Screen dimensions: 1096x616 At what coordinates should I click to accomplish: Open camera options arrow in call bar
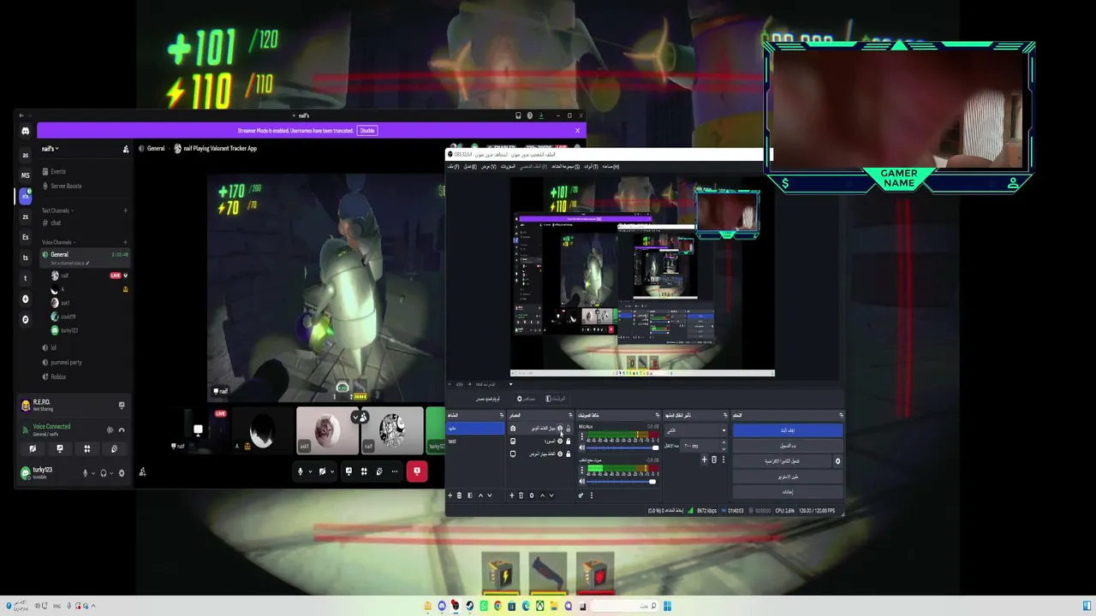coord(331,471)
